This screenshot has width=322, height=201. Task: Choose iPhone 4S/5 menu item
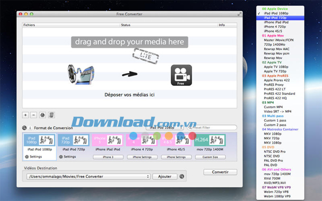click(x=280, y=31)
